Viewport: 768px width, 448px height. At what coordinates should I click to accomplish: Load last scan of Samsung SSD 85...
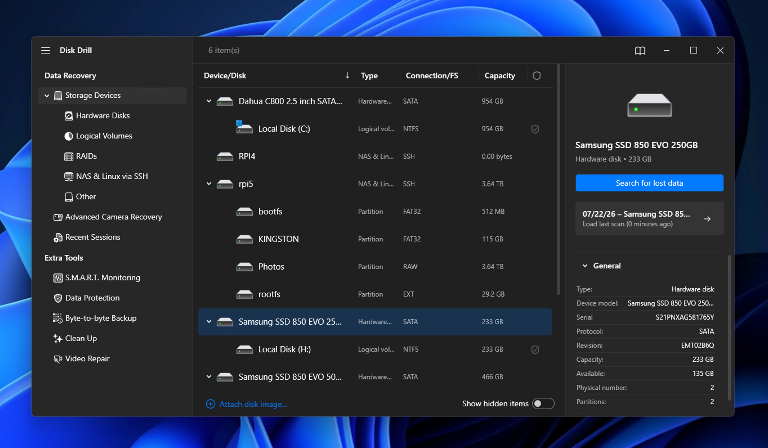649,218
